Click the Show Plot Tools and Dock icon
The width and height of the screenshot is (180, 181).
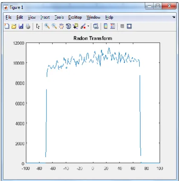pyautogui.click(x=129, y=26)
